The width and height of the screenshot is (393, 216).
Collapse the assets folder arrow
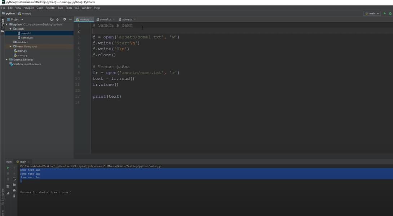pyautogui.click(x=10, y=29)
